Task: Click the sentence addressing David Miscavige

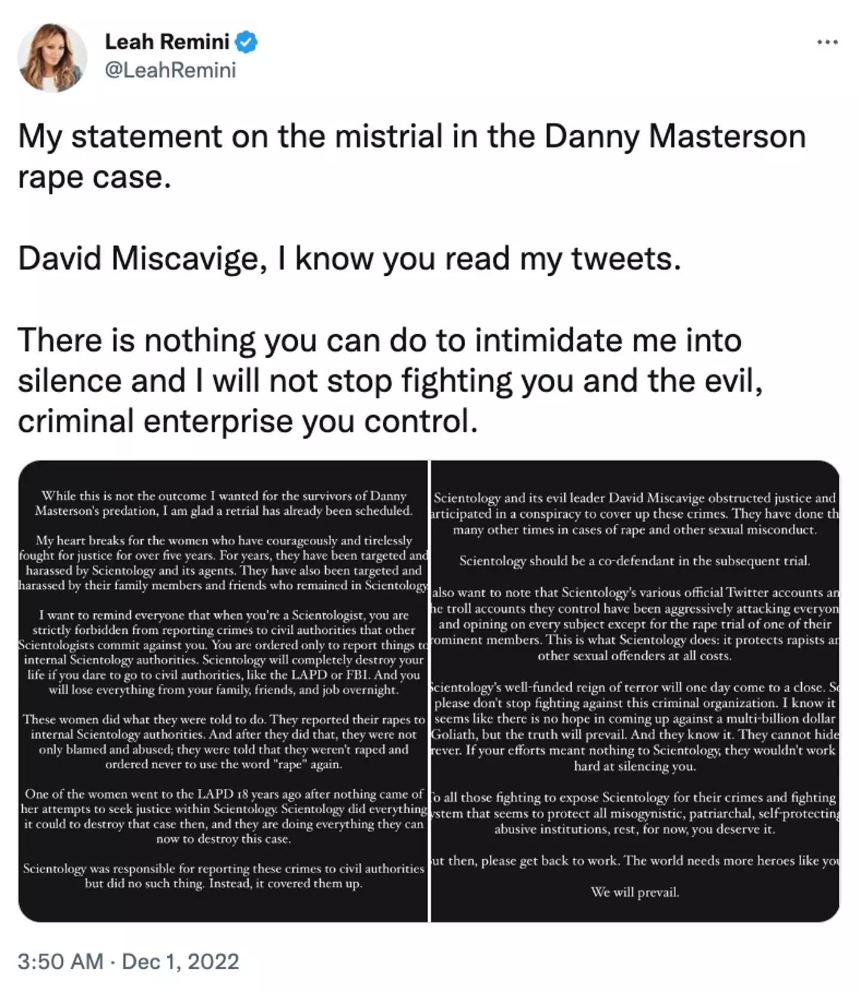Action: point(349,258)
